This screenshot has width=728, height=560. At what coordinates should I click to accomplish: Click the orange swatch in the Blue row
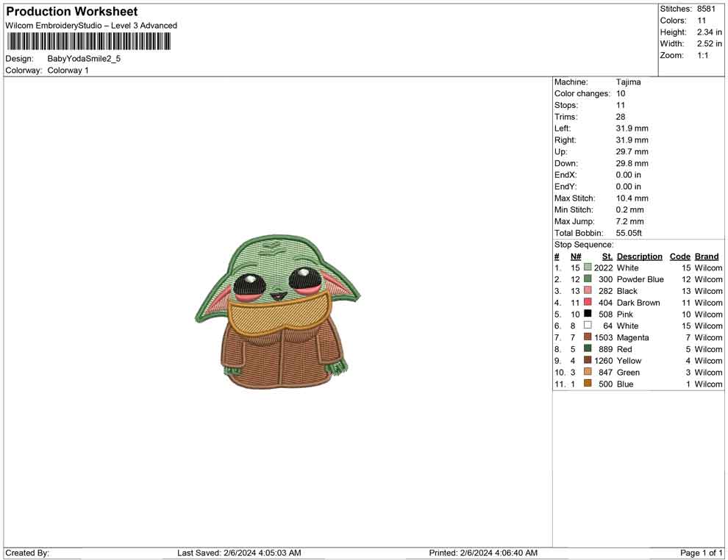tap(588, 383)
